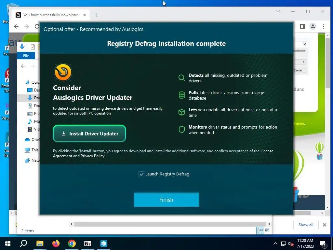The width and height of the screenshot is (333, 250).
Task: Open the Windows Start menu
Action: click(8, 243)
